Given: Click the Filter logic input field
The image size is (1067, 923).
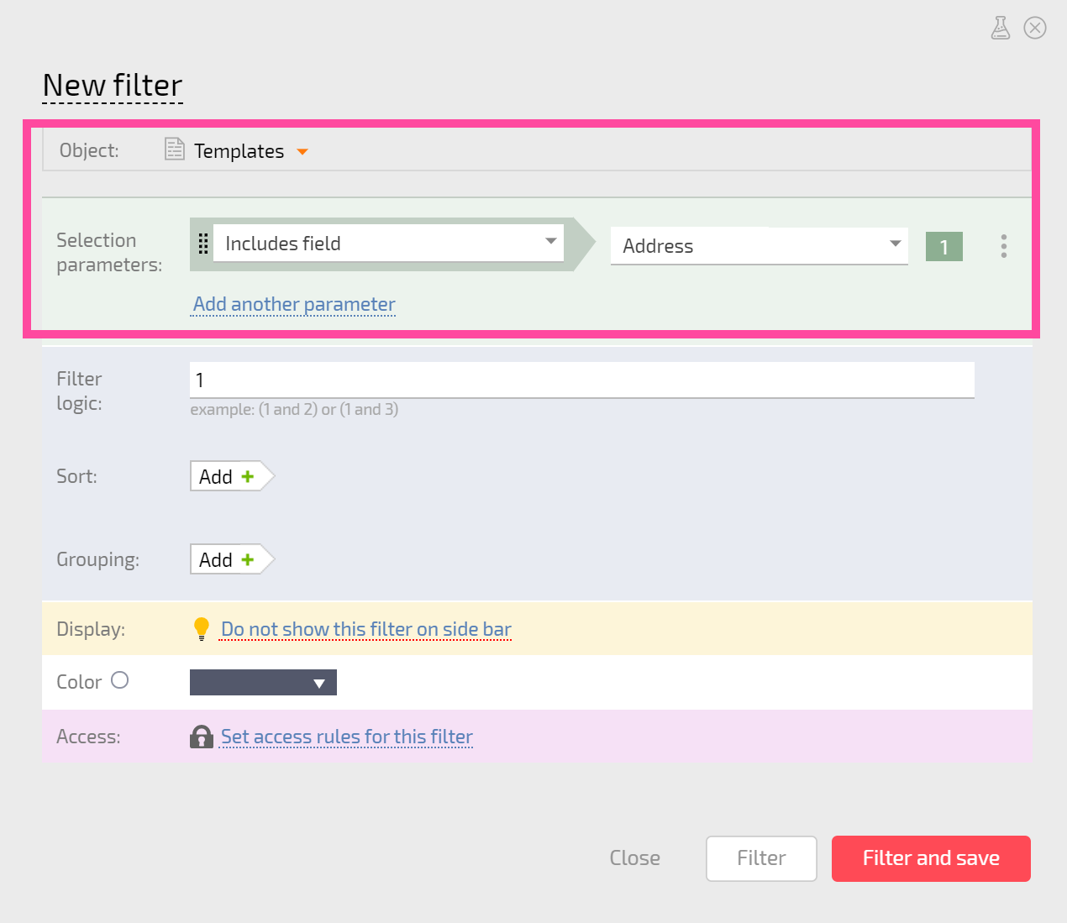Looking at the screenshot, I should point(582,380).
